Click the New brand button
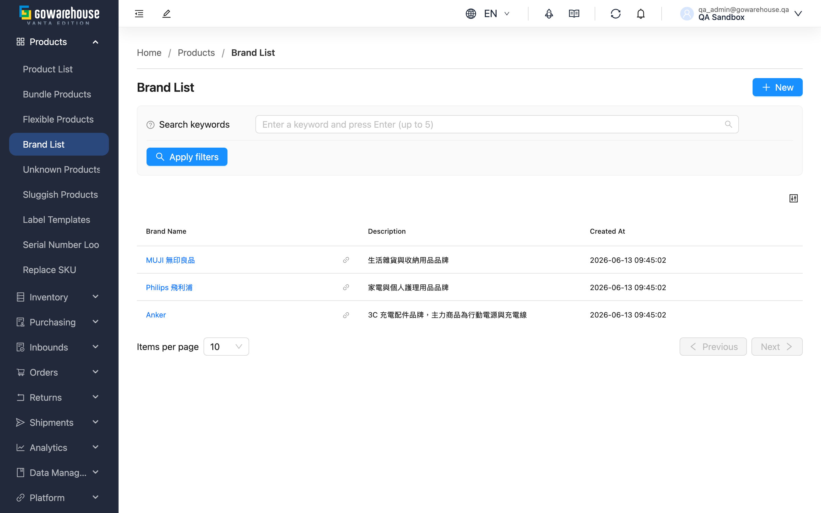This screenshot has width=821, height=513. click(x=777, y=87)
